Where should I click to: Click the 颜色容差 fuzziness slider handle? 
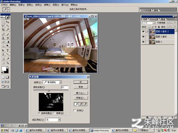pyautogui.click(x=49, y=91)
